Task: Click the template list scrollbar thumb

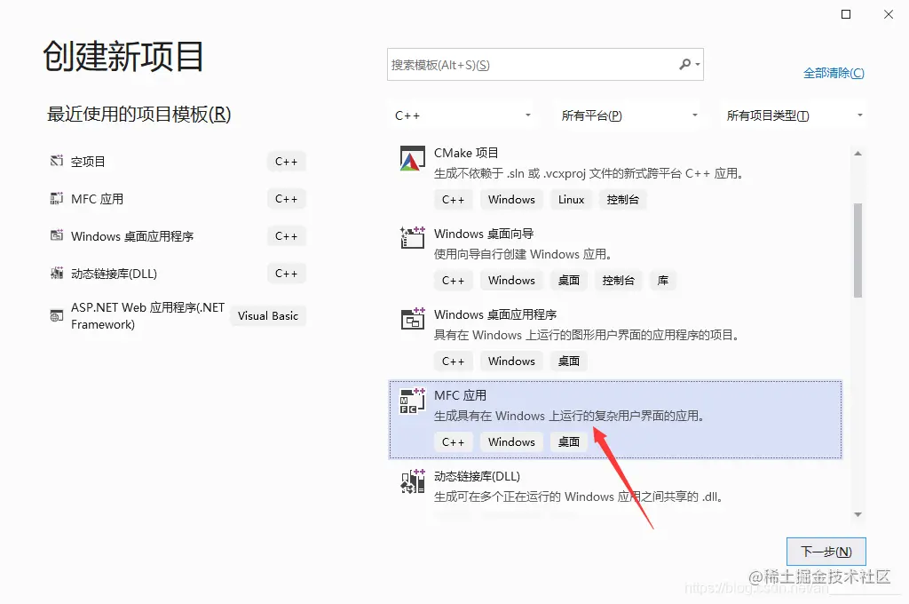Action: (858, 250)
